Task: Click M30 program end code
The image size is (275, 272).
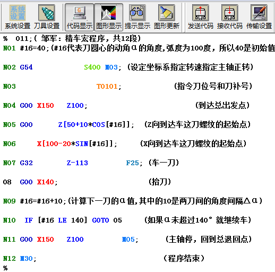Action: [27, 259]
